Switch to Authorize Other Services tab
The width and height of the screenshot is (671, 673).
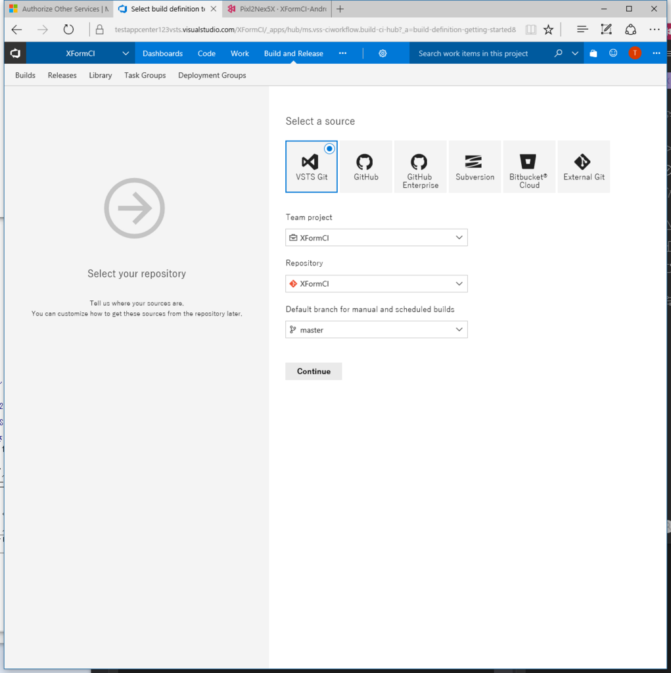click(x=59, y=9)
